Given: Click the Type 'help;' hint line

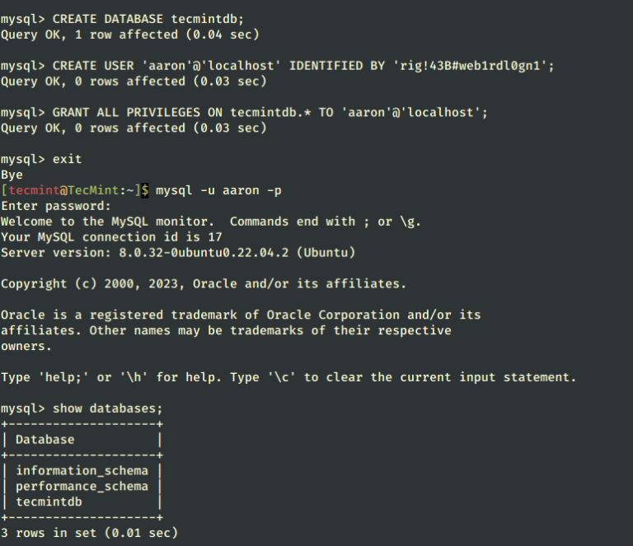Looking at the screenshot, I should (x=288, y=377).
